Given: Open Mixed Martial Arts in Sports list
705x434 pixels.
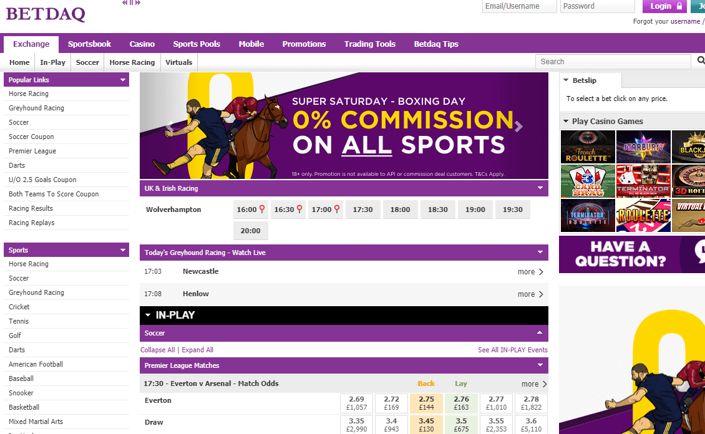Looking at the screenshot, I should [36, 422].
